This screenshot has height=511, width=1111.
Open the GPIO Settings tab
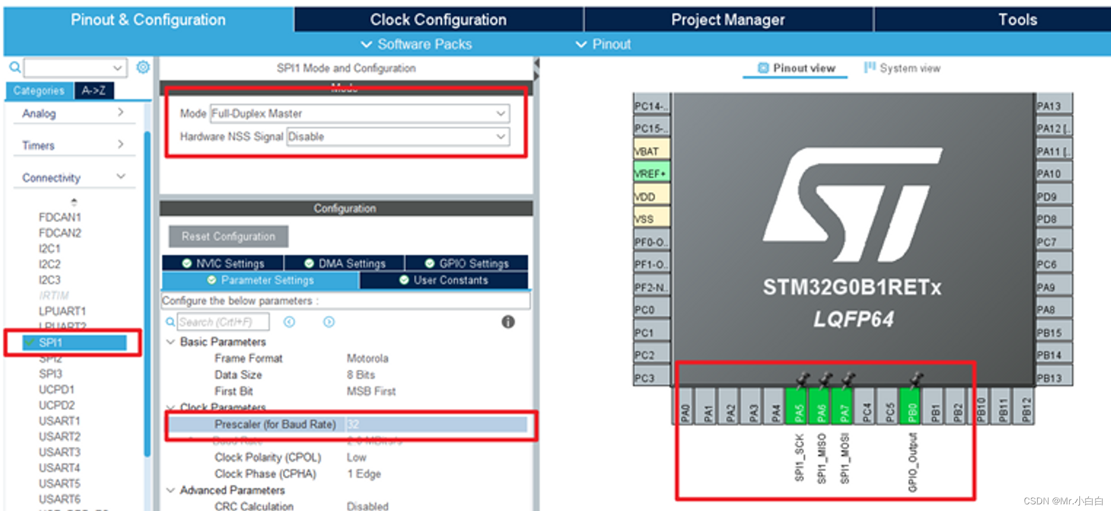(467, 263)
